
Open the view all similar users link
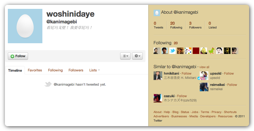[x=204, y=67]
